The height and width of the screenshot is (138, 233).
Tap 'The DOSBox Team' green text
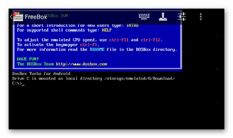[35, 64]
